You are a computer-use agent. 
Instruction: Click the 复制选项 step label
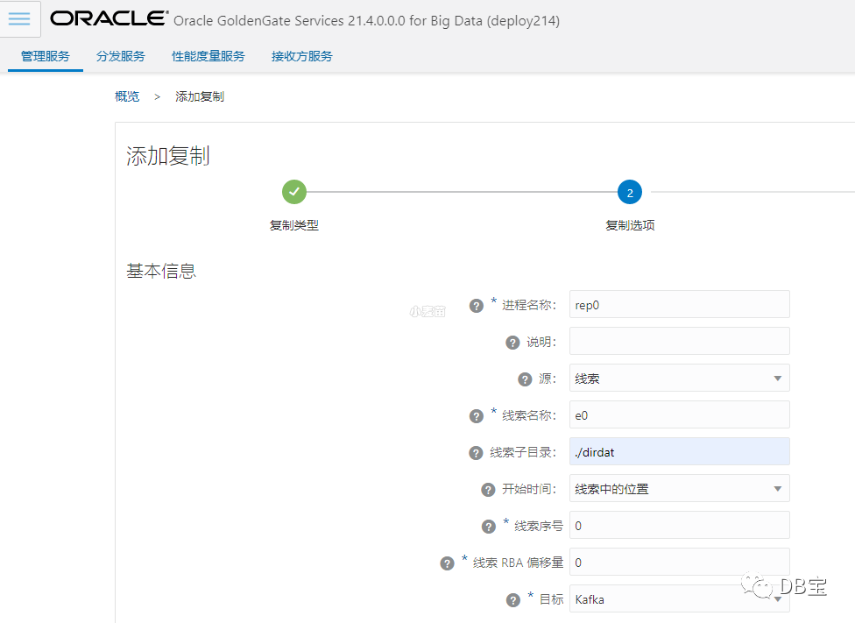point(630,225)
